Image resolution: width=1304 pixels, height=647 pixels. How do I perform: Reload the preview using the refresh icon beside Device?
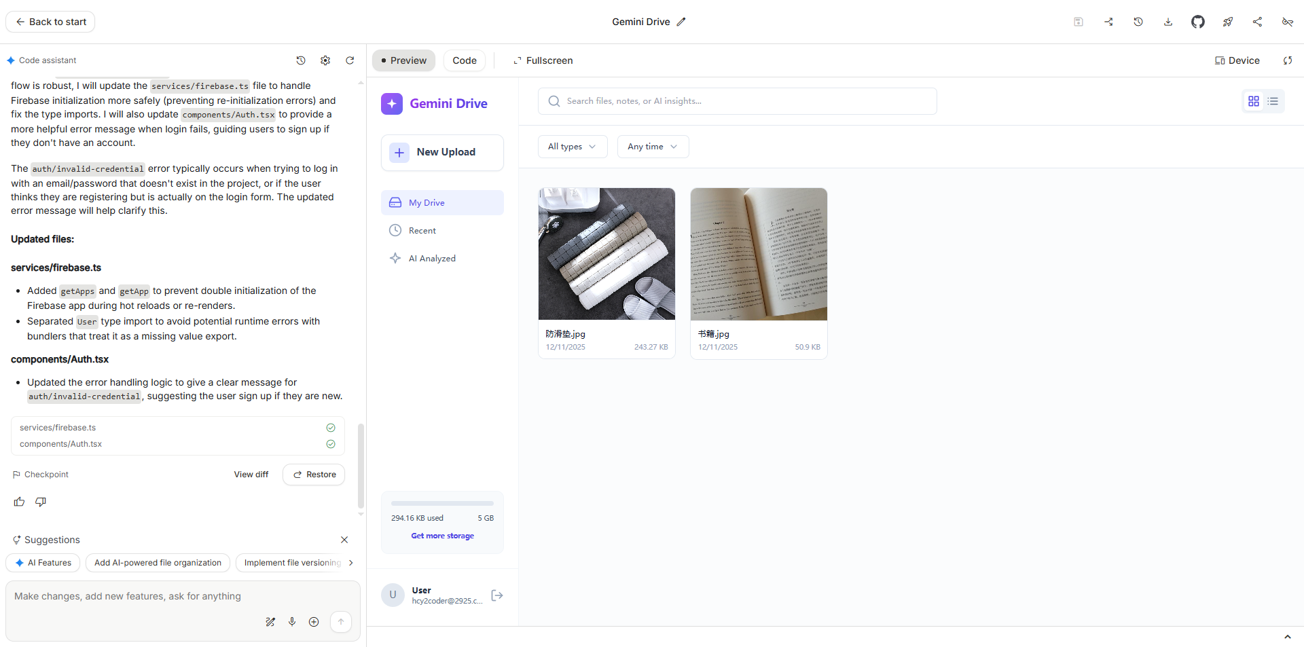coord(1288,60)
